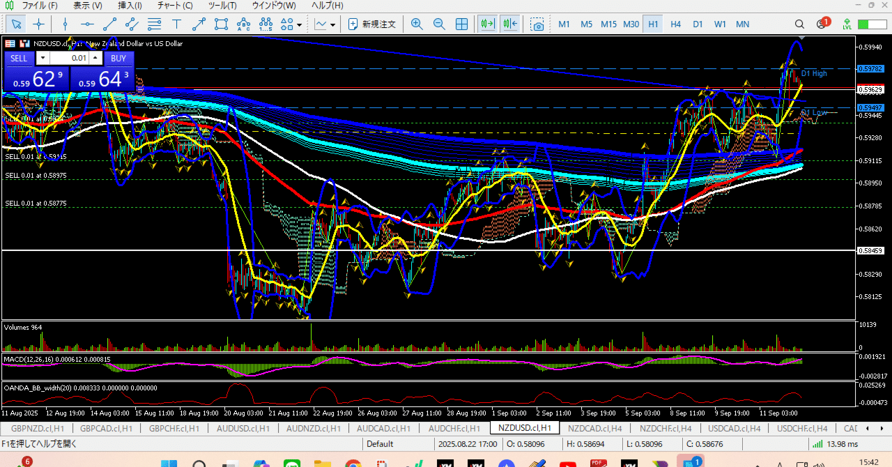Image resolution: width=892 pixels, height=467 pixels.
Task: Select the Elliott ABC wave tool
Action: [x=243, y=24]
